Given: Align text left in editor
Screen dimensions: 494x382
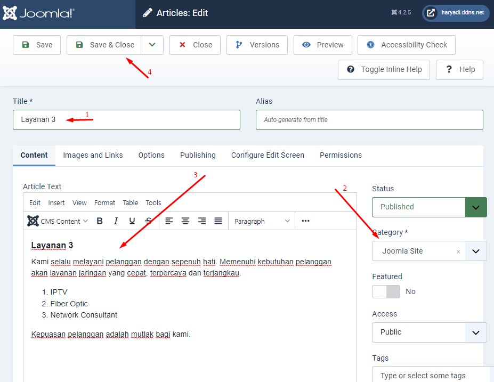Looking at the screenshot, I should tap(169, 221).
